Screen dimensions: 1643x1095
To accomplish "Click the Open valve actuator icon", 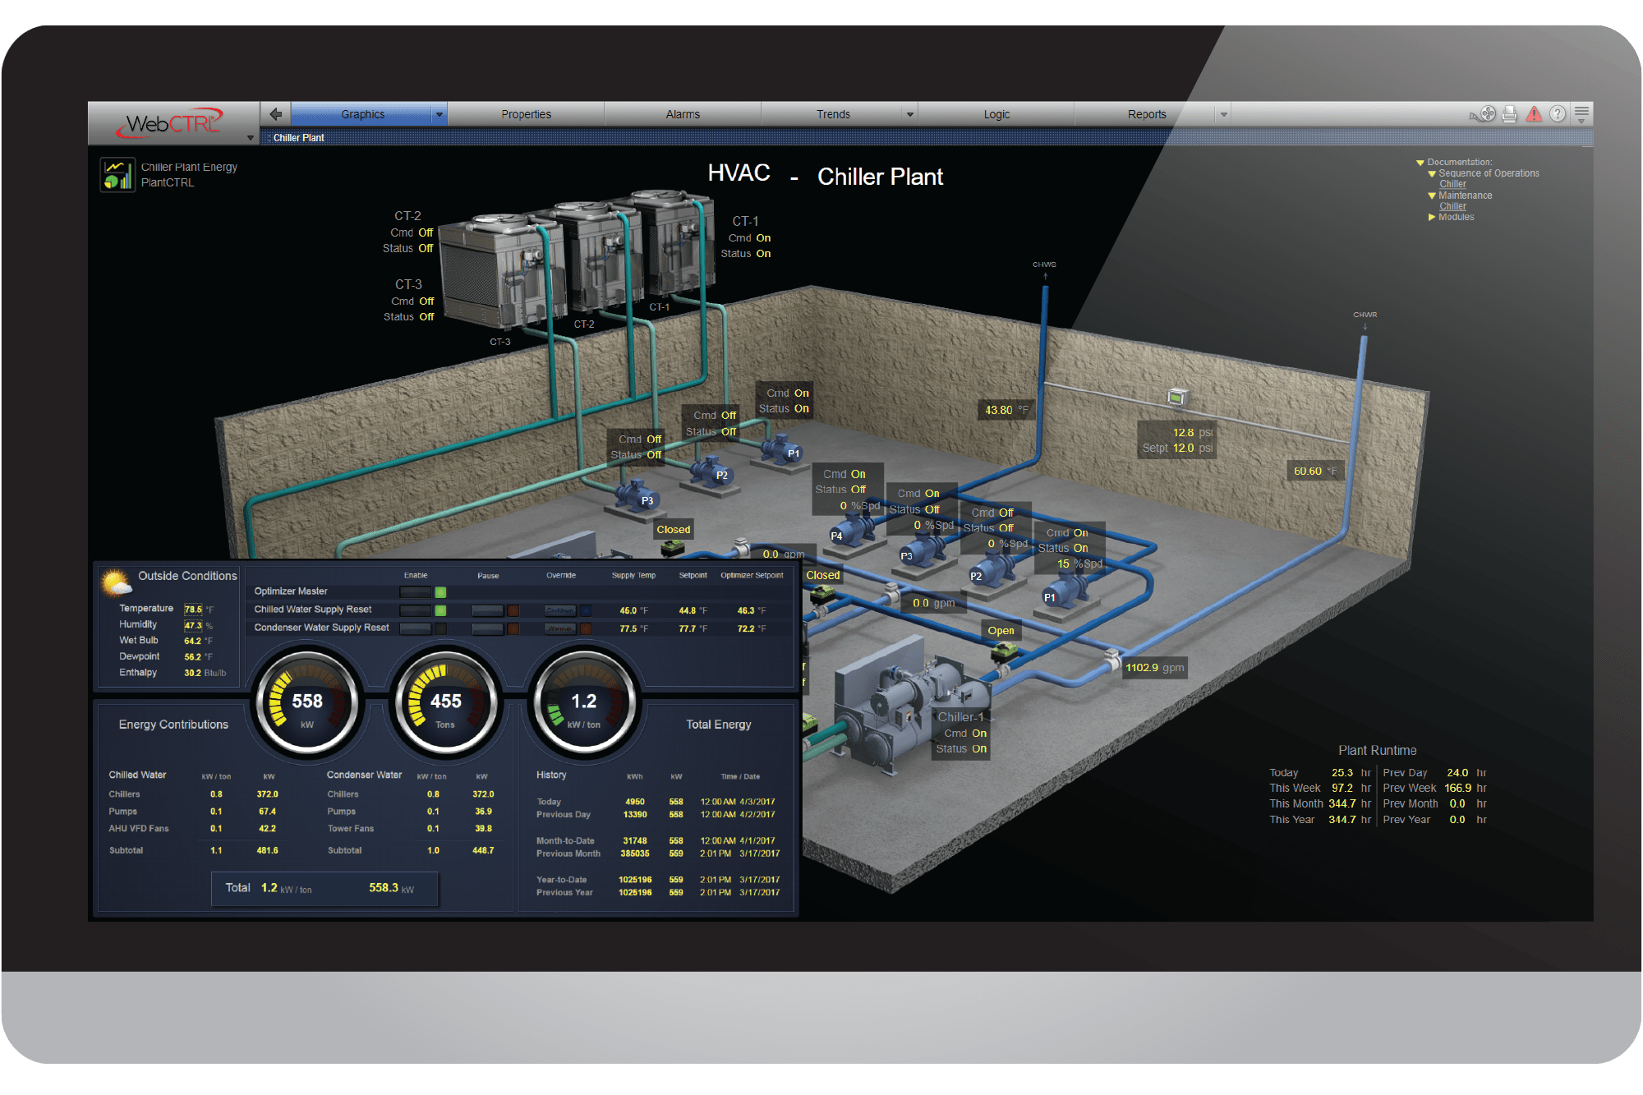I will click(1004, 652).
